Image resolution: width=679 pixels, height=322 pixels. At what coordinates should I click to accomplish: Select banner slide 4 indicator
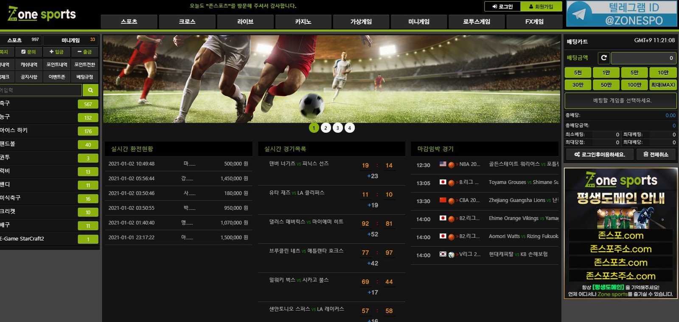(350, 128)
